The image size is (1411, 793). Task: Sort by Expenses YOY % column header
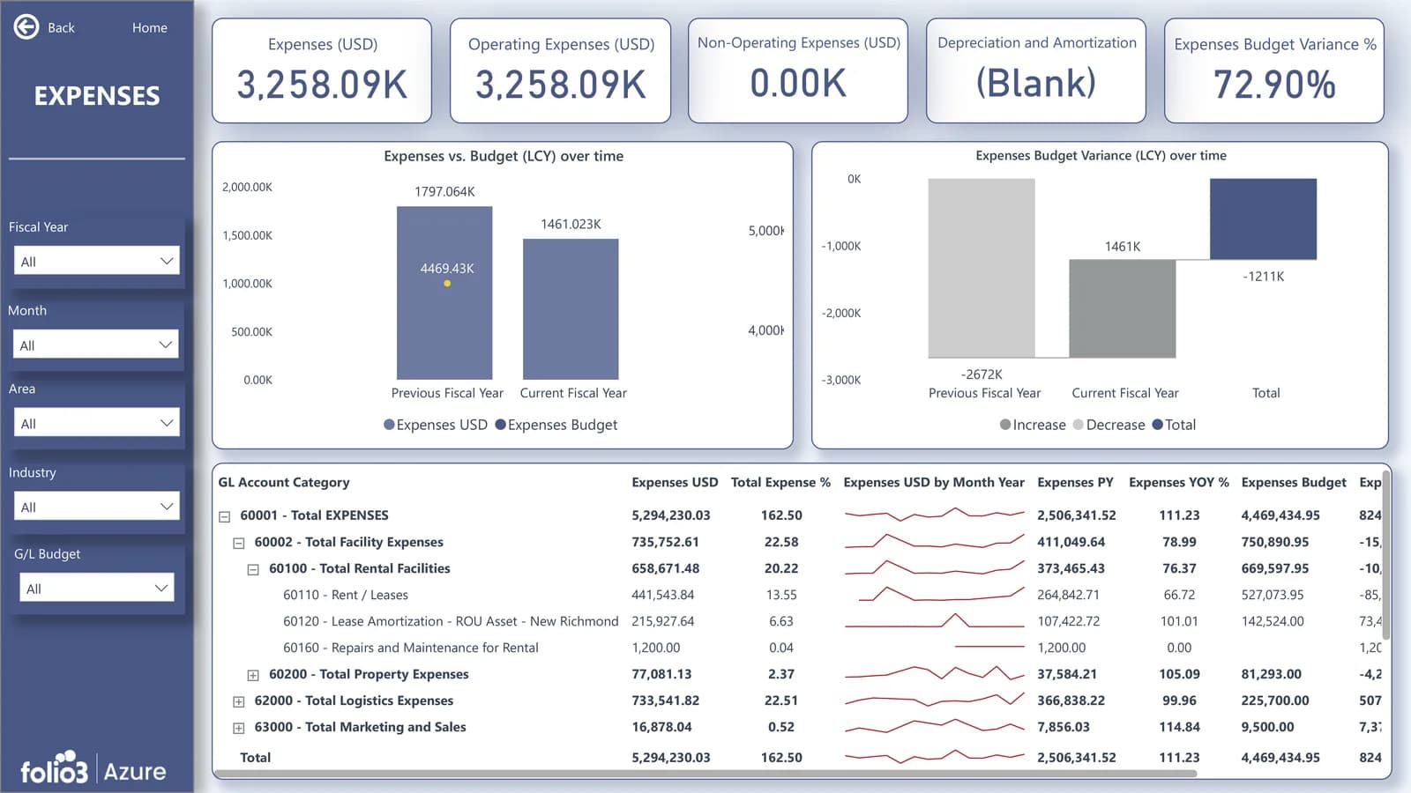click(1179, 482)
